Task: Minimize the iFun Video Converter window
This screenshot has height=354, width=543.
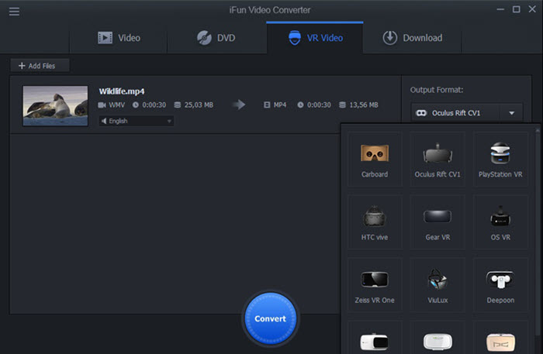Action: [500, 9]
